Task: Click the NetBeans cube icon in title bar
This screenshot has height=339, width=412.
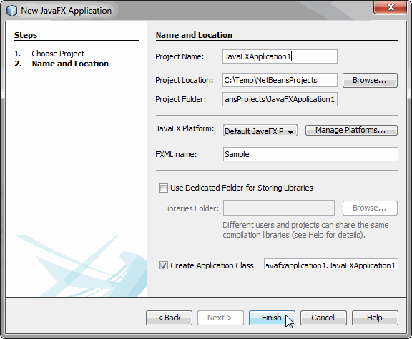Action: [x=12, y=11]
